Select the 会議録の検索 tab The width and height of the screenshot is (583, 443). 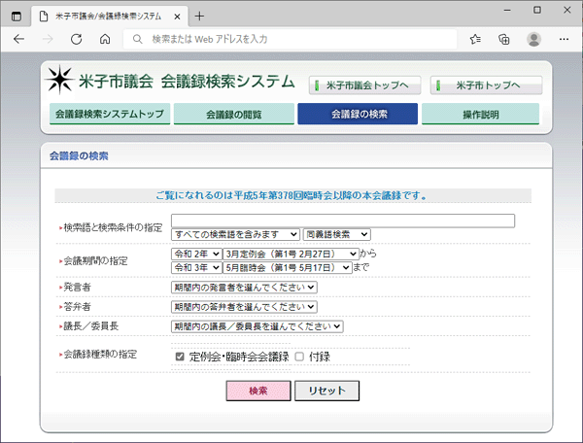(358, 114)
